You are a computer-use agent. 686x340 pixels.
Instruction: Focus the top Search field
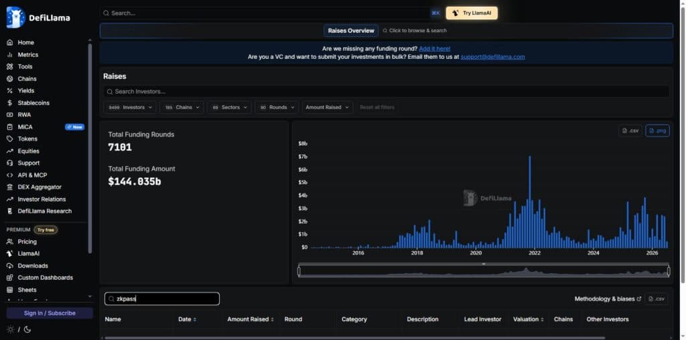pos(271,13)
